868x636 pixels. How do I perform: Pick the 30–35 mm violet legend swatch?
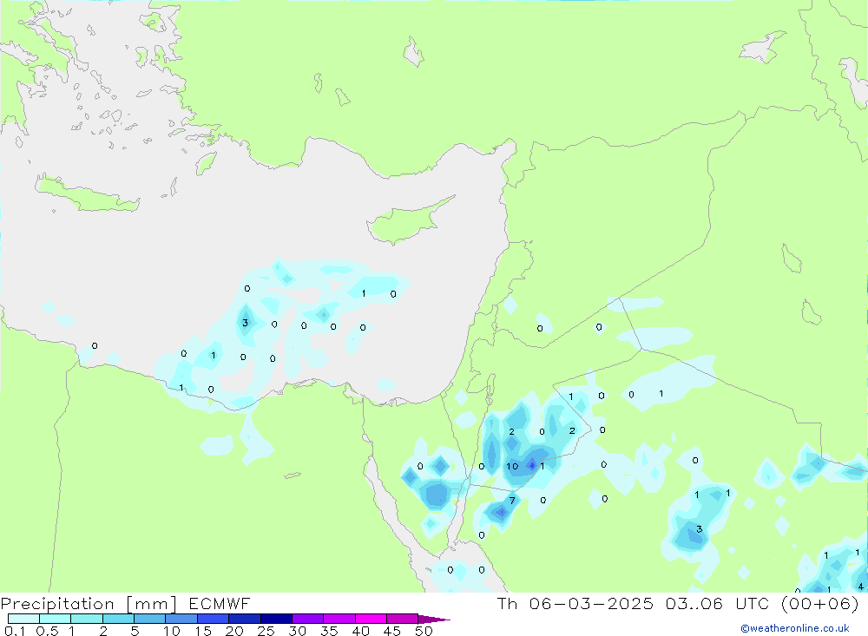(308, 619)
